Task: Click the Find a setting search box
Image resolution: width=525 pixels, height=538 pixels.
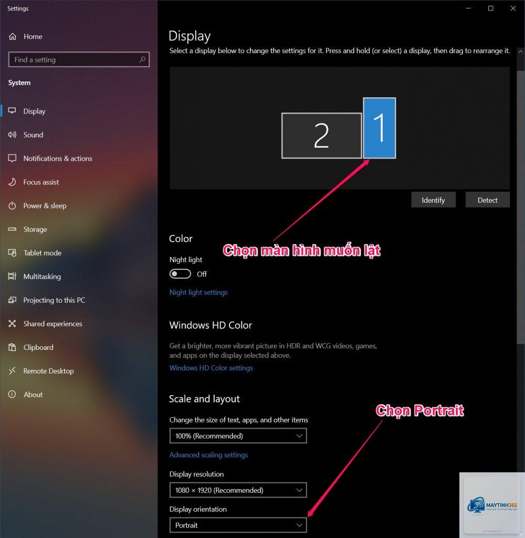Action: tap(79, 60)
